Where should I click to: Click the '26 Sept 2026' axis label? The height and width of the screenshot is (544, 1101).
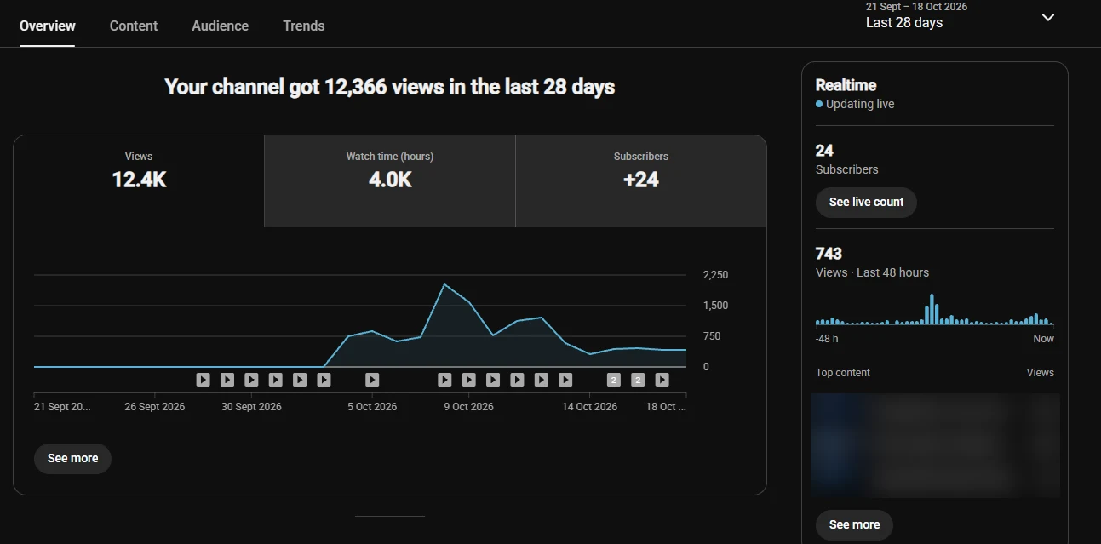[155, 407]
